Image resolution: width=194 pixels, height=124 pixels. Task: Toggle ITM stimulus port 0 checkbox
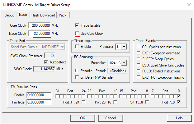(179, 96)
